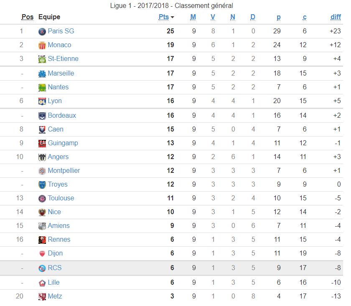Click the Lyon club crest icon
The width and height of the screenshot is (351, 306).
(x=42, y=101)
